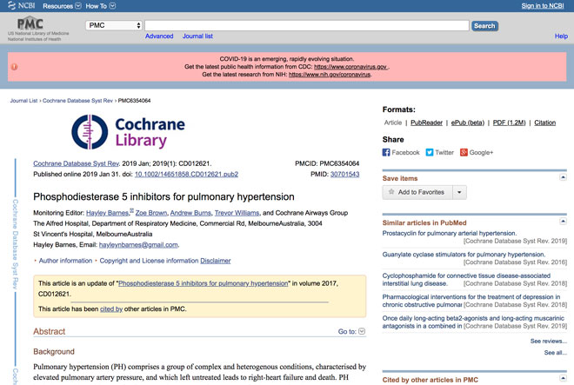Click Journal List breadcrumb
The height and width of the screenshot is (385, 574).
tap(23, 101)
